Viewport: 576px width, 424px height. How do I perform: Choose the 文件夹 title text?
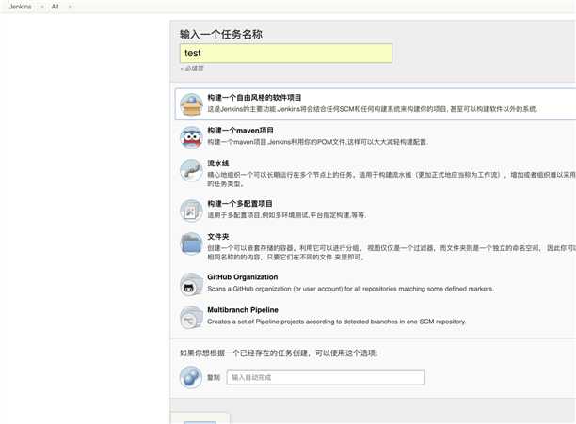(218, 237)
